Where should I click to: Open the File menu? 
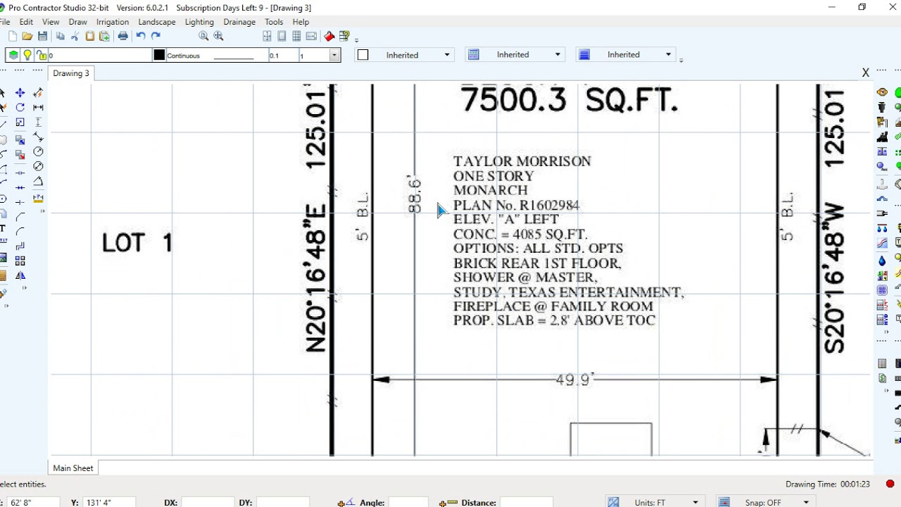click(x=4, y=22)
